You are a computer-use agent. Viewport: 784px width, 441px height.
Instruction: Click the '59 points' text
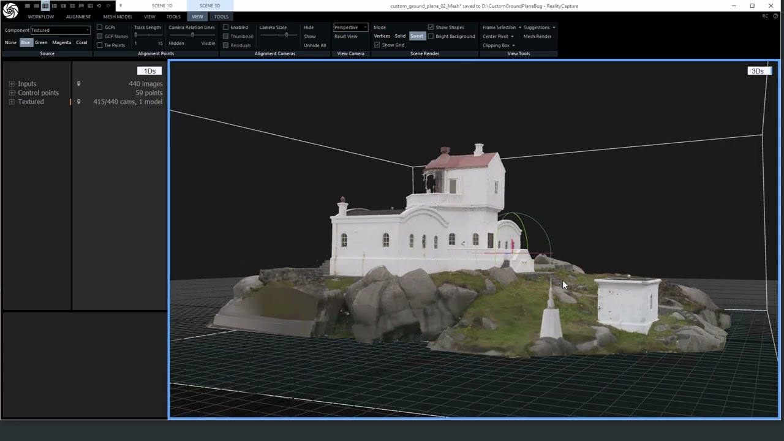pyautogui.click(x=149, y=93)
